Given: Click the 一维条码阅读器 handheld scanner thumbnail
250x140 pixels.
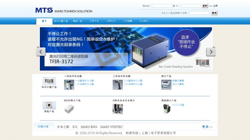Looking at the screenshot, I should pos(69,85).
